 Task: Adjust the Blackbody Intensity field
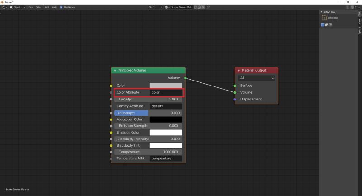click(148, 139)
